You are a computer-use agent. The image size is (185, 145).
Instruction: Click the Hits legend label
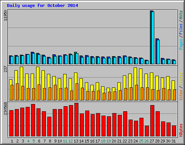[181, 15]
